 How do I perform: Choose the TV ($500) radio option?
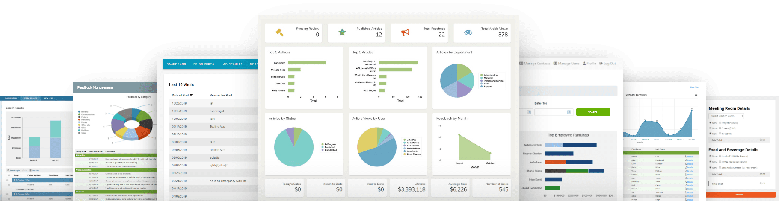click(720, 134)
